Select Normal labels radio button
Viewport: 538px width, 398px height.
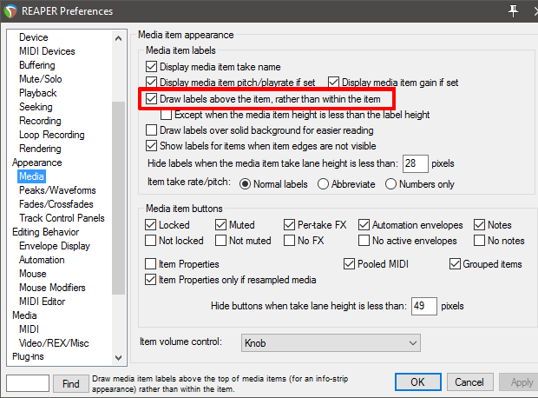tap(245, 184)
